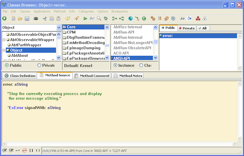Click the paintbrush format icon
This screenshot has width=244, height=156.
tap(76, 19)
